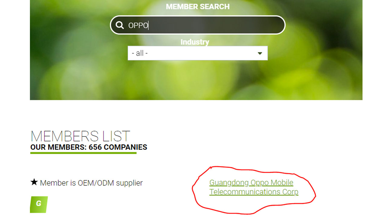Click the green underline bar below the members count
Image resolution: width=387 pixels, height=217 pixels.
point(83,153)
